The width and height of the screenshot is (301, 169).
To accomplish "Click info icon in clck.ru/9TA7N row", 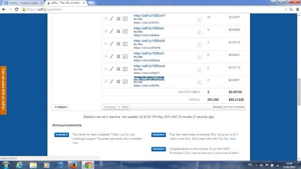I will [199, 45].
